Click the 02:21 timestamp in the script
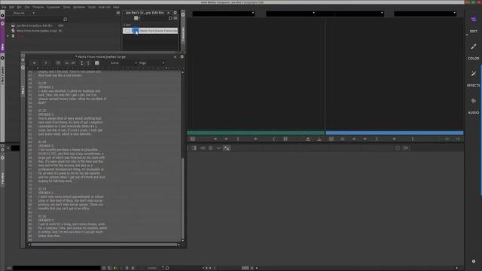 [x=42, y=189]
